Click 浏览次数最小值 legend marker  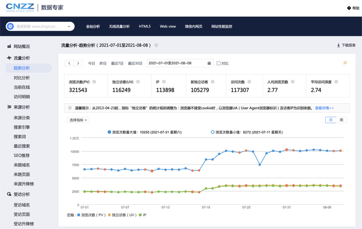tap(213, 132)
